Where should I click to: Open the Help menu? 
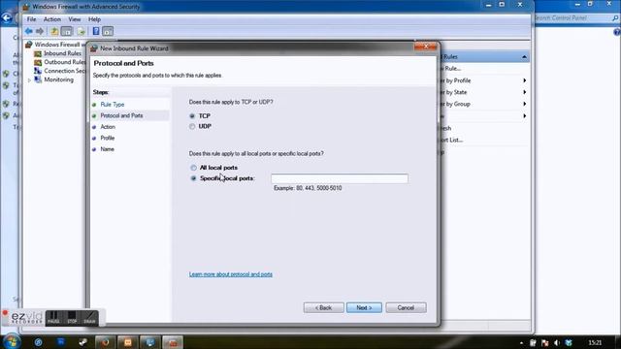[x=94, y=19]
